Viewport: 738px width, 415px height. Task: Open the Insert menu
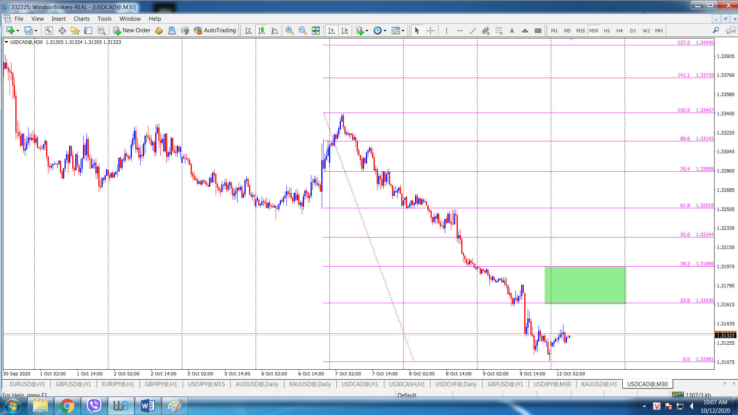(x=58, y=18)
